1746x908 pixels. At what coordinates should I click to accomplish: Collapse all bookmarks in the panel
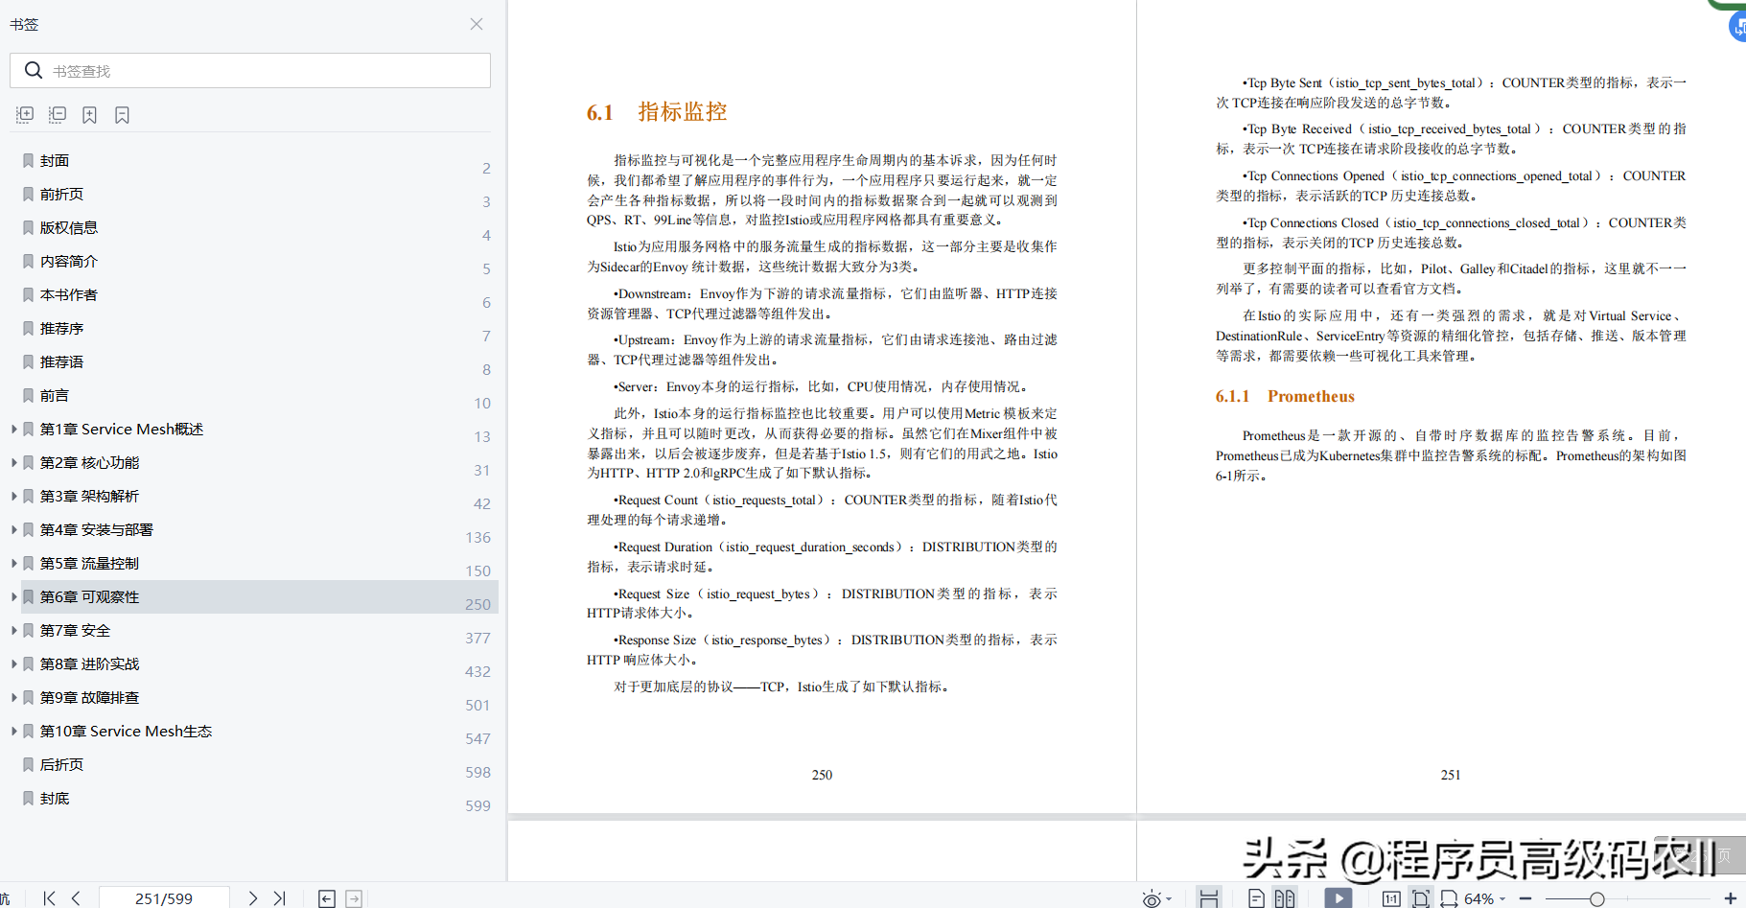click(x=58, y=115)
